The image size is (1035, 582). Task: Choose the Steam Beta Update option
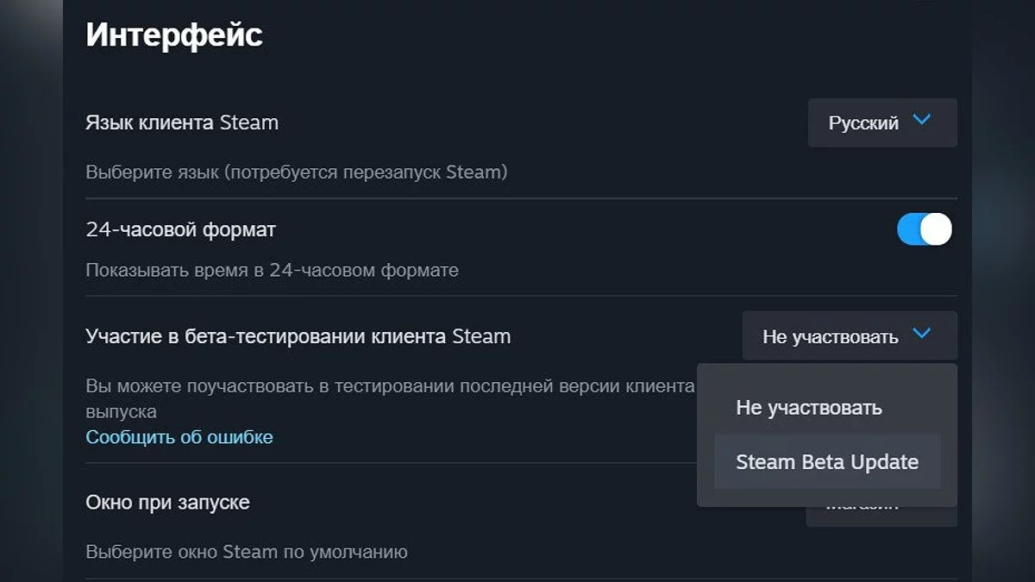click(x=826, y=462)
